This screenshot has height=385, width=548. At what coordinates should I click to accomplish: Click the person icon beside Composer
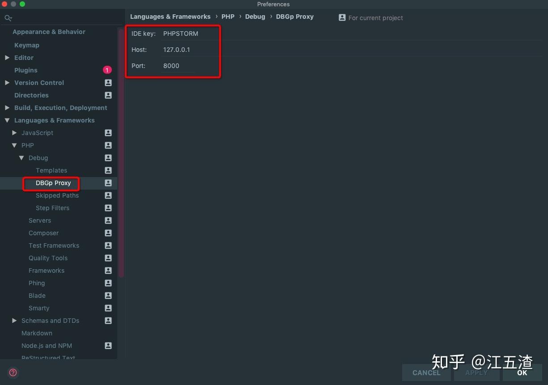point(108,233)
